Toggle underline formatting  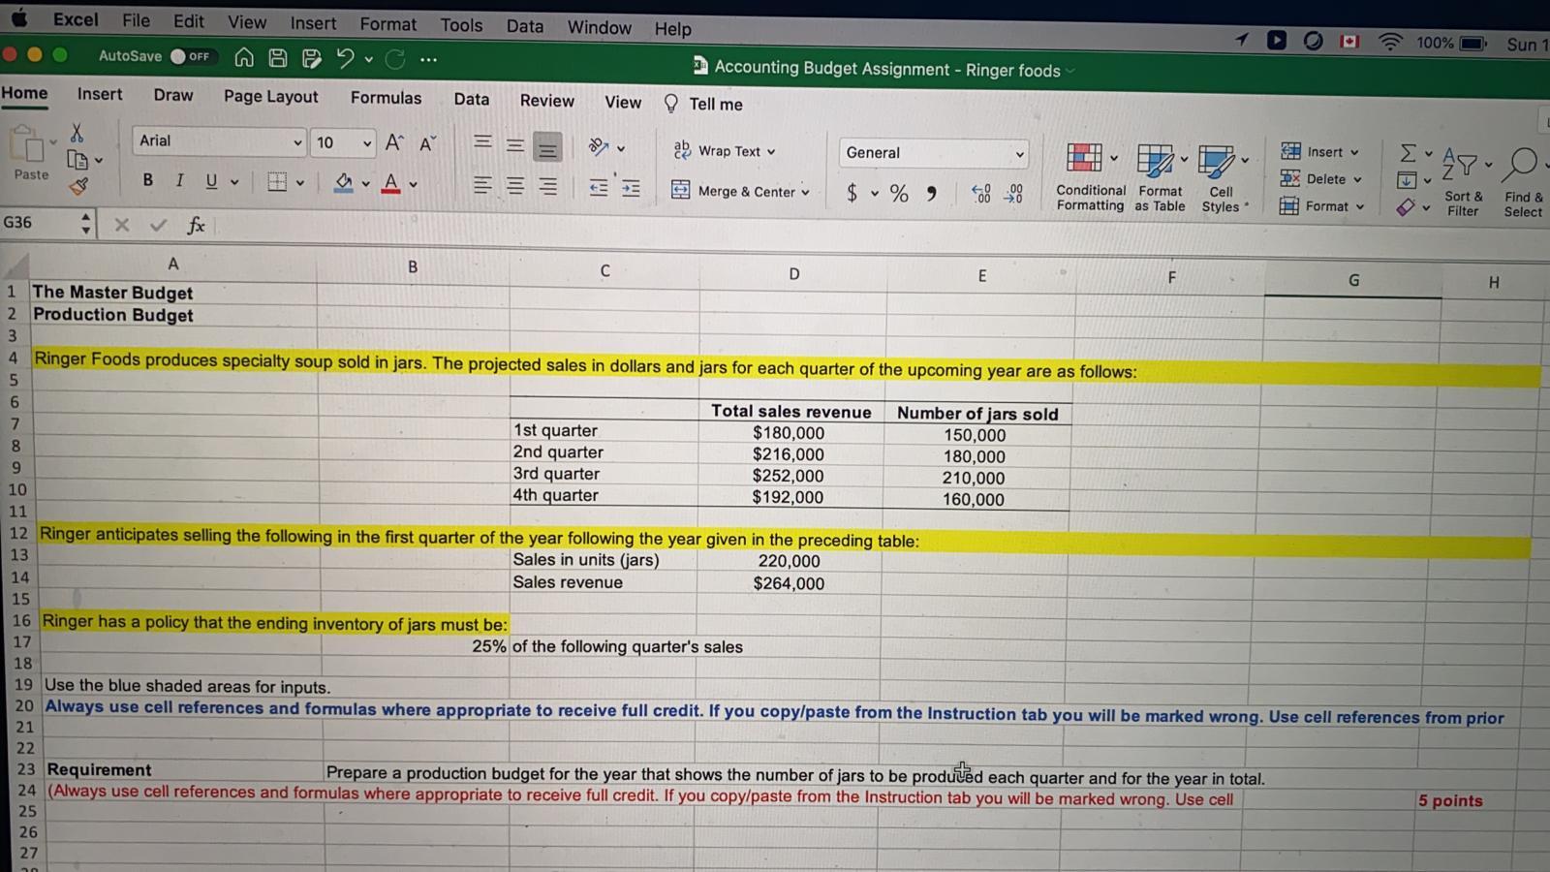click(210, 181)
